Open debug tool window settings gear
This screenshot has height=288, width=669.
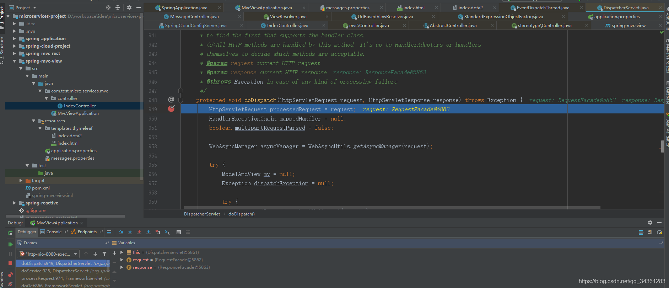pyautogui.click(x=650, y=223)
